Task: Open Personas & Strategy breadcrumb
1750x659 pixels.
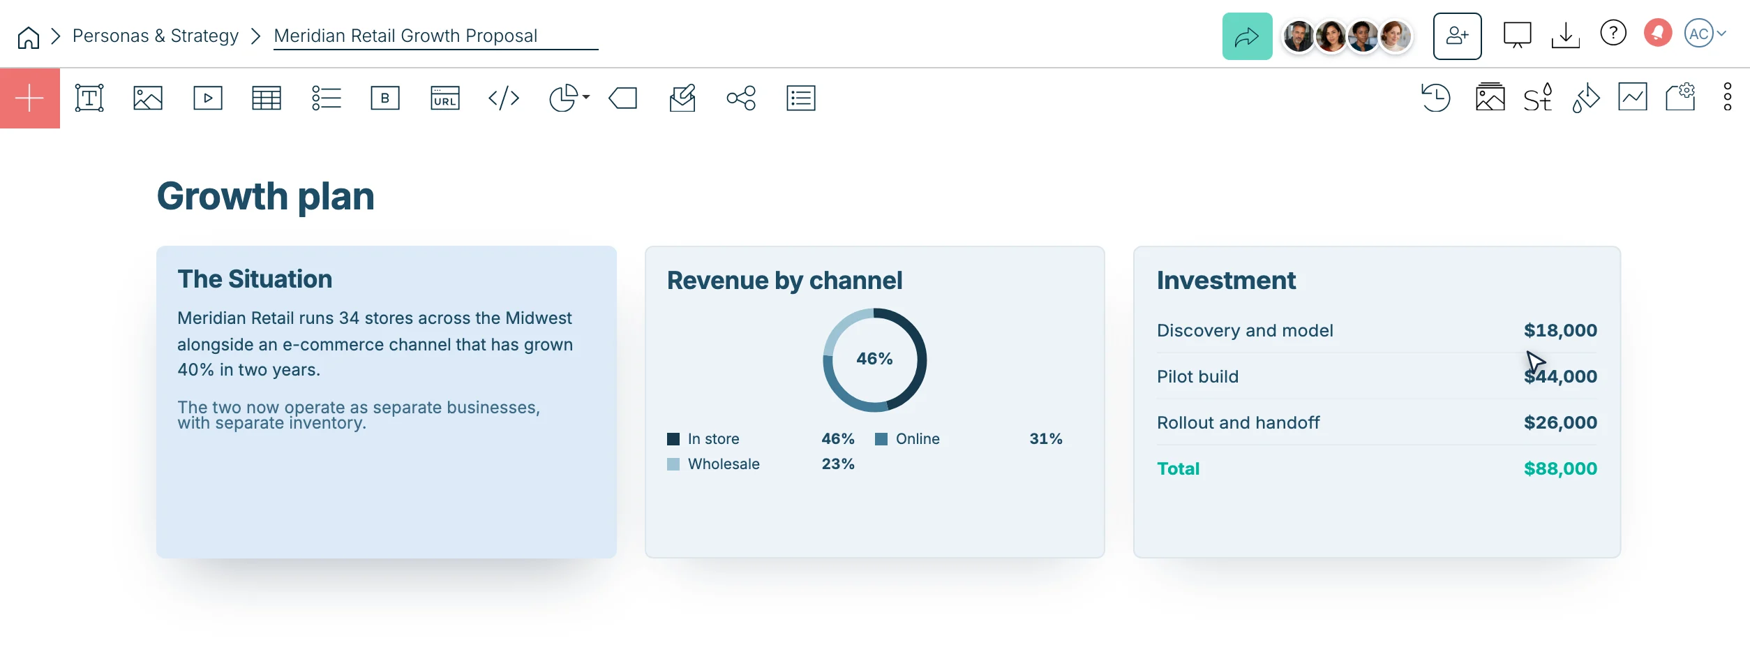Action: click(156, 36)
